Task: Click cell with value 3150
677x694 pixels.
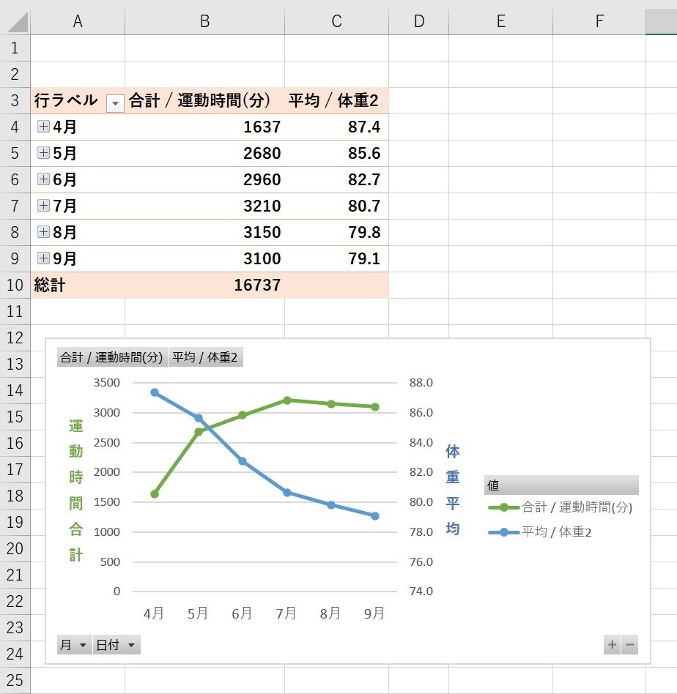Action: pyautogui.click(x=204, y=232)
